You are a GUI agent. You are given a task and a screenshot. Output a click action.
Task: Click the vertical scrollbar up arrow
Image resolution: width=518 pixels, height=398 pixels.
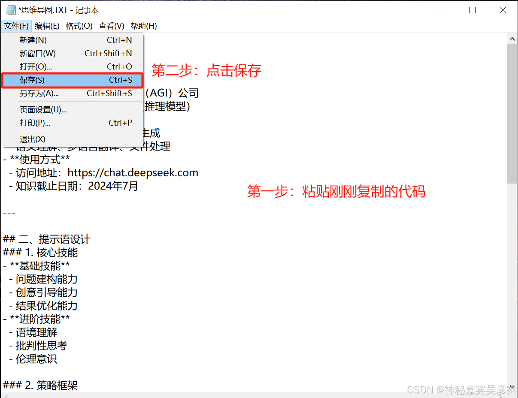click(512, 39)
